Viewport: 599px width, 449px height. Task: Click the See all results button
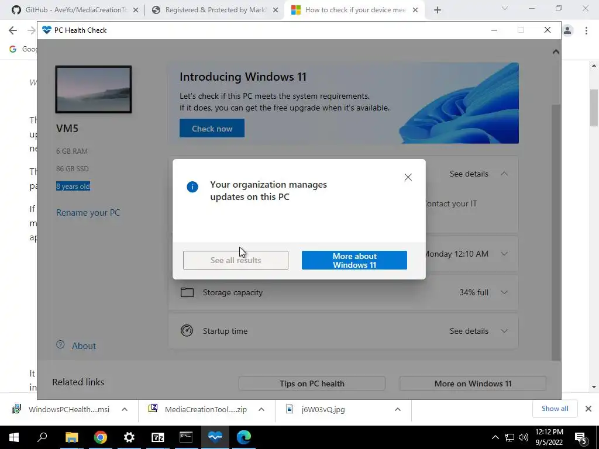pos(236,260)
